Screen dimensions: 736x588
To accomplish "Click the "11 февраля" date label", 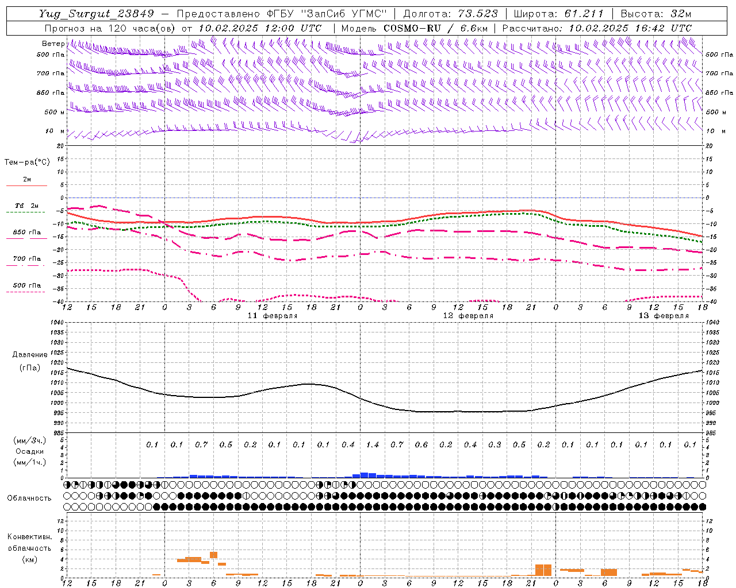I will pyautogui.click(x=273, y=316).
